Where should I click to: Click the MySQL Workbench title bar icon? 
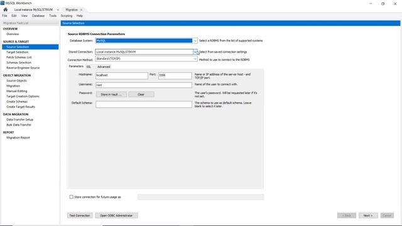[3, 3]
